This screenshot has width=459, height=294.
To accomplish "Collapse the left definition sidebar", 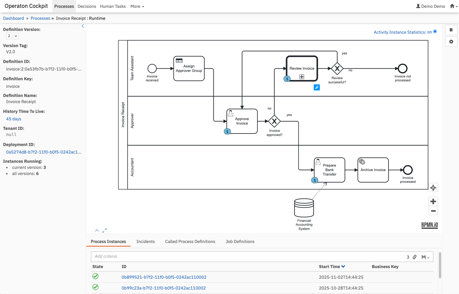I will coord(83,26).
